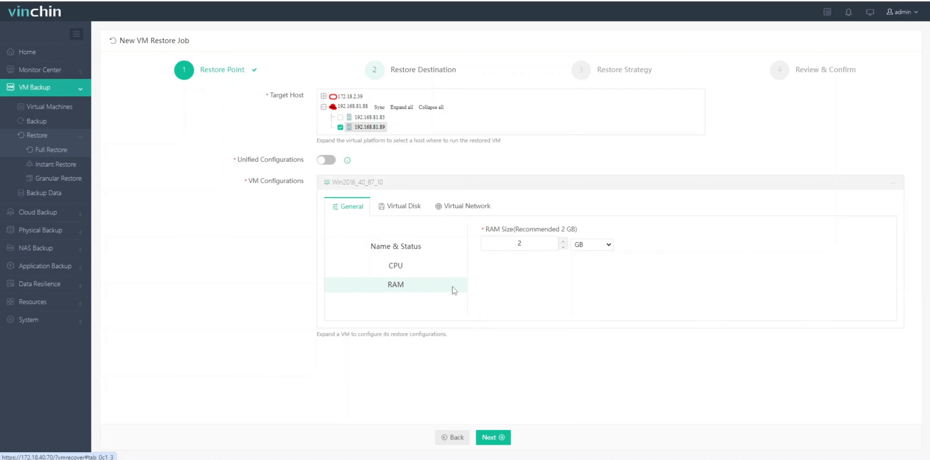Open Backup Data page

click(44, 193)
